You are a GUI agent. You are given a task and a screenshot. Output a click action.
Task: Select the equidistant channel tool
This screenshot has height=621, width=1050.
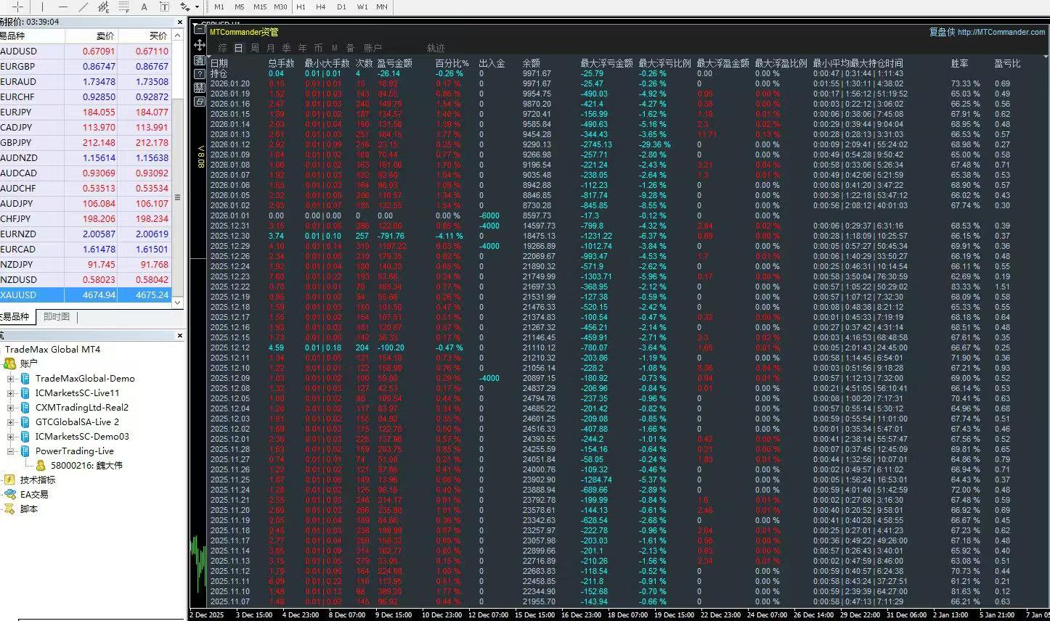[x=103, y=7]
